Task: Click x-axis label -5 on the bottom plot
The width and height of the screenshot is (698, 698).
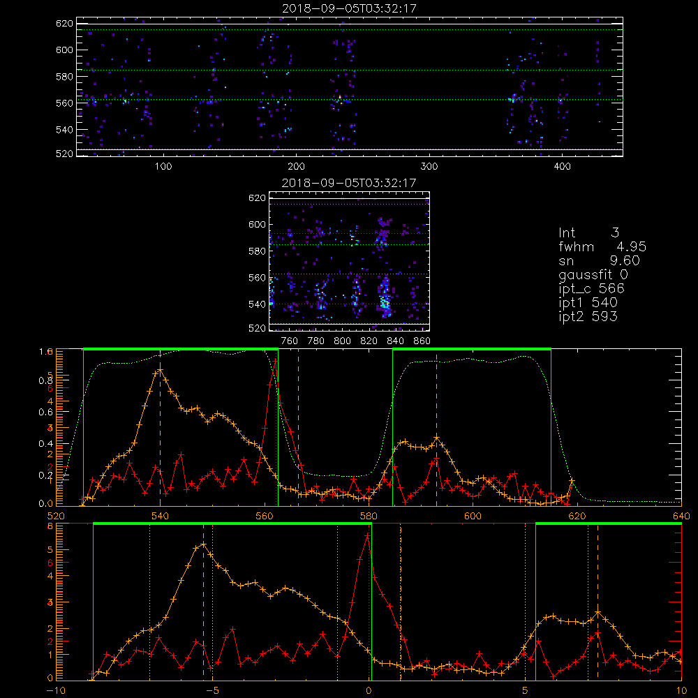Action: 212,690
